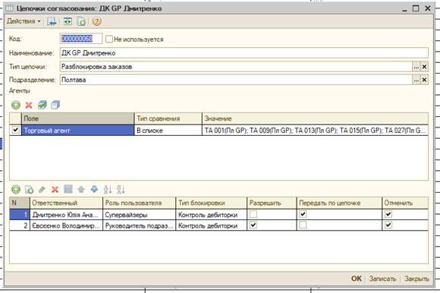Click the top toolbar icon left of the copy-document icon
The width and height of the screenshot is (440, 293).
[x=68, y=21]
